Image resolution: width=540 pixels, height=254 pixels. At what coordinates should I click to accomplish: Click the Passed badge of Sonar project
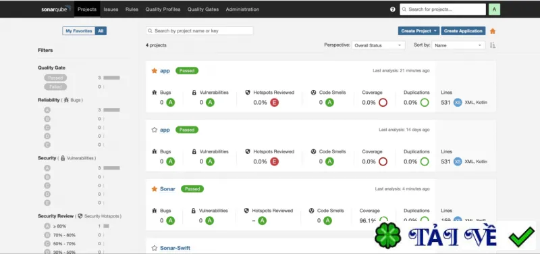(192, 189)
